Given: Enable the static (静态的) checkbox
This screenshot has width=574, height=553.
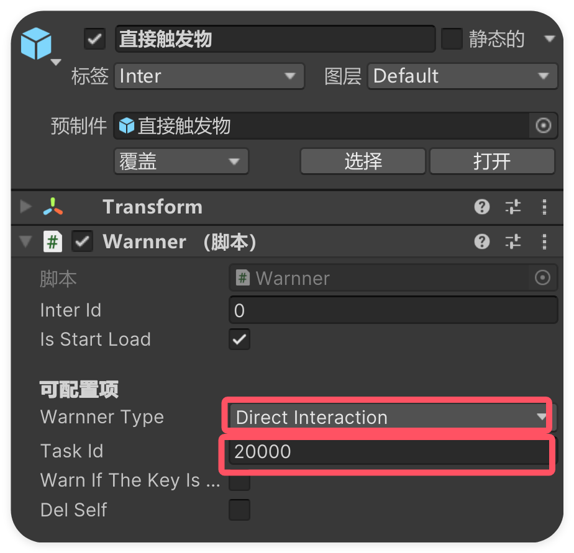Looking at the screenshot, I should coord(452,39).
